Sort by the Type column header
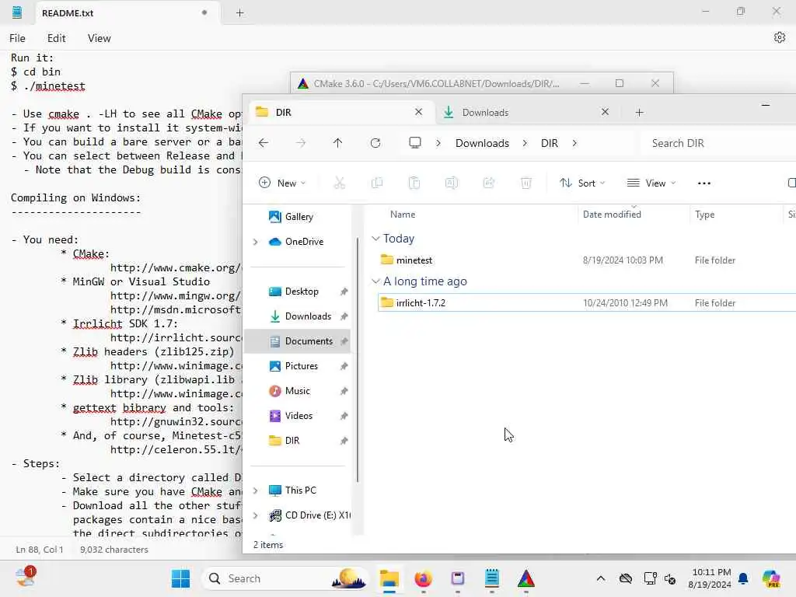796x597 pixels. tap(704, 215)
